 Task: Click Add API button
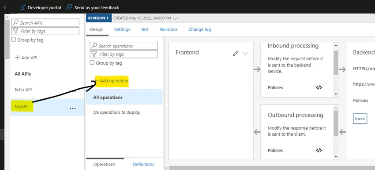[x=26, y=58]
